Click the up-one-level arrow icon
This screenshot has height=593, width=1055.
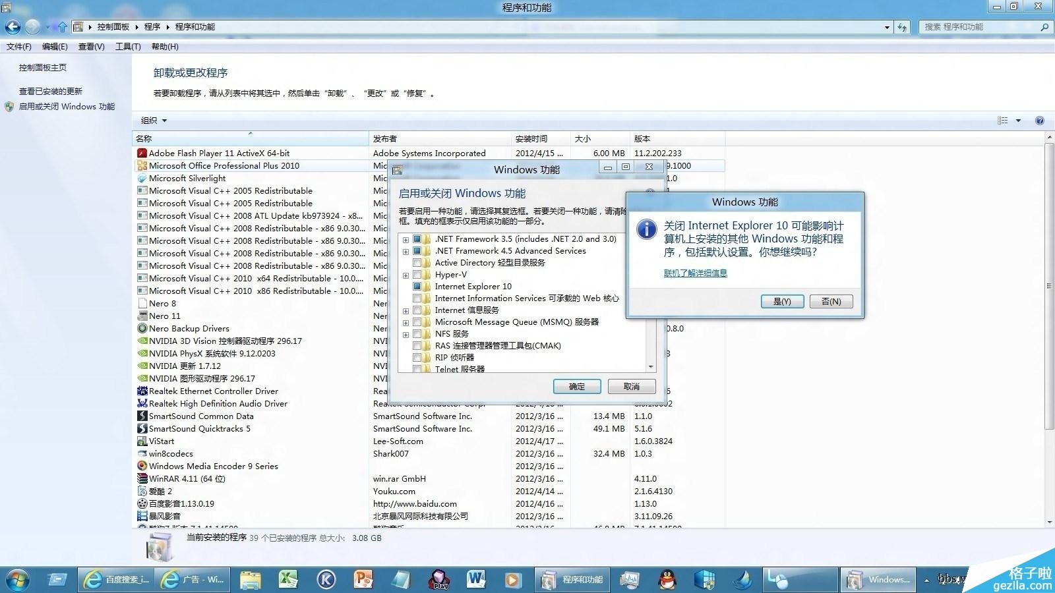click(62, 27)
